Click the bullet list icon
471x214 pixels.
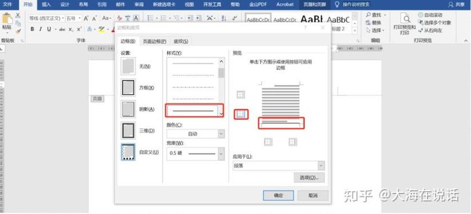tap(151, 18)
